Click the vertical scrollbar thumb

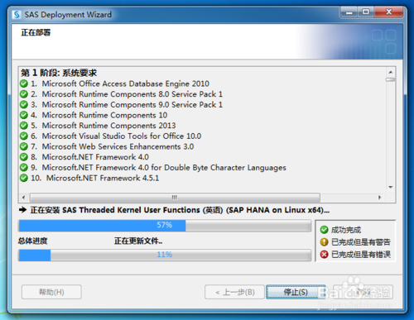(391, 79)
